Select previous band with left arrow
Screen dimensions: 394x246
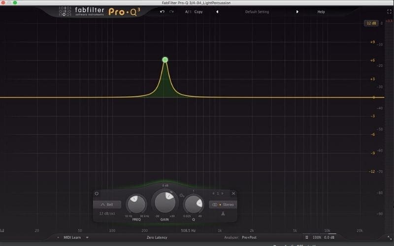(214, 193)
